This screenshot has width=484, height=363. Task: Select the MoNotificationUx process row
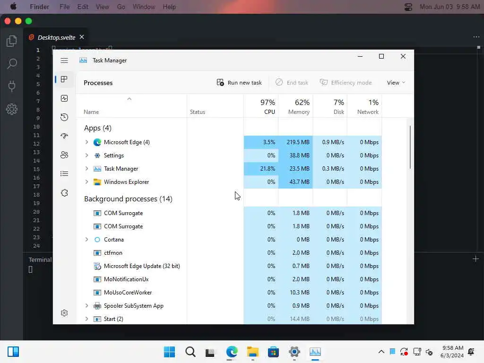click(x=229, y=279)
